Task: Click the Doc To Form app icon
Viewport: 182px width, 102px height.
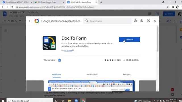Action: (49, 43)
